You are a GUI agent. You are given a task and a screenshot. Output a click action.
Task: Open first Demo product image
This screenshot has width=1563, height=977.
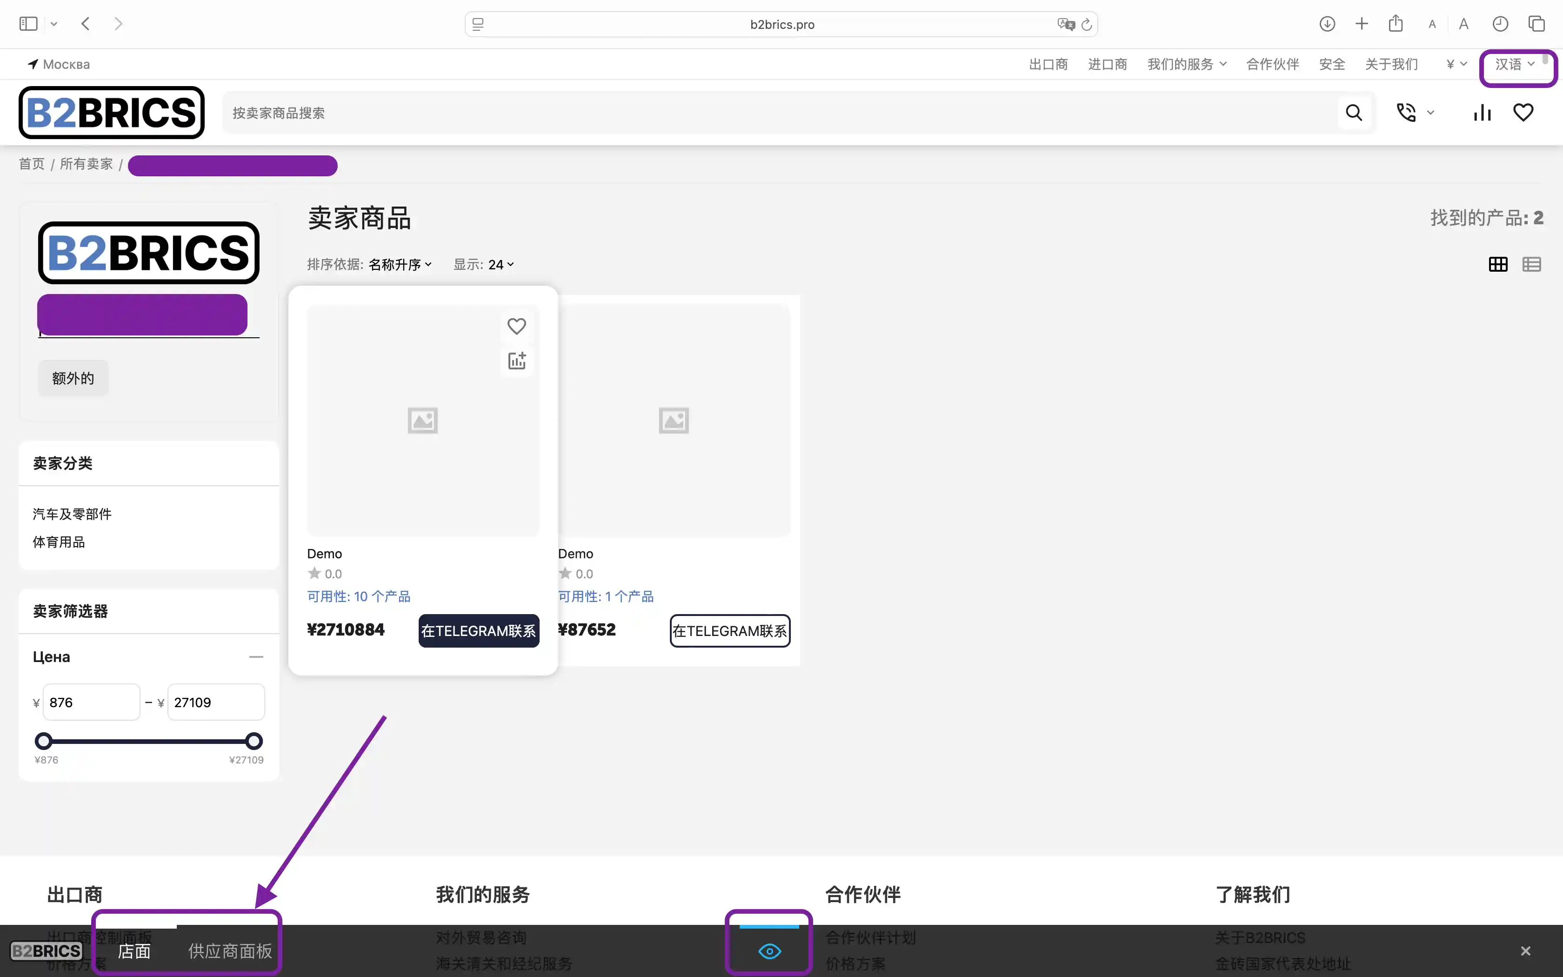(x=422, y=421)
